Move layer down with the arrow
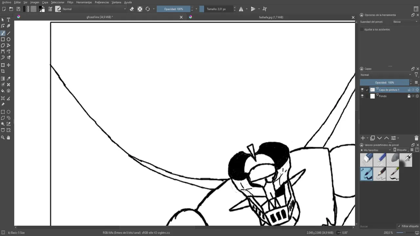Screen dimensions: 420x236 380,138
